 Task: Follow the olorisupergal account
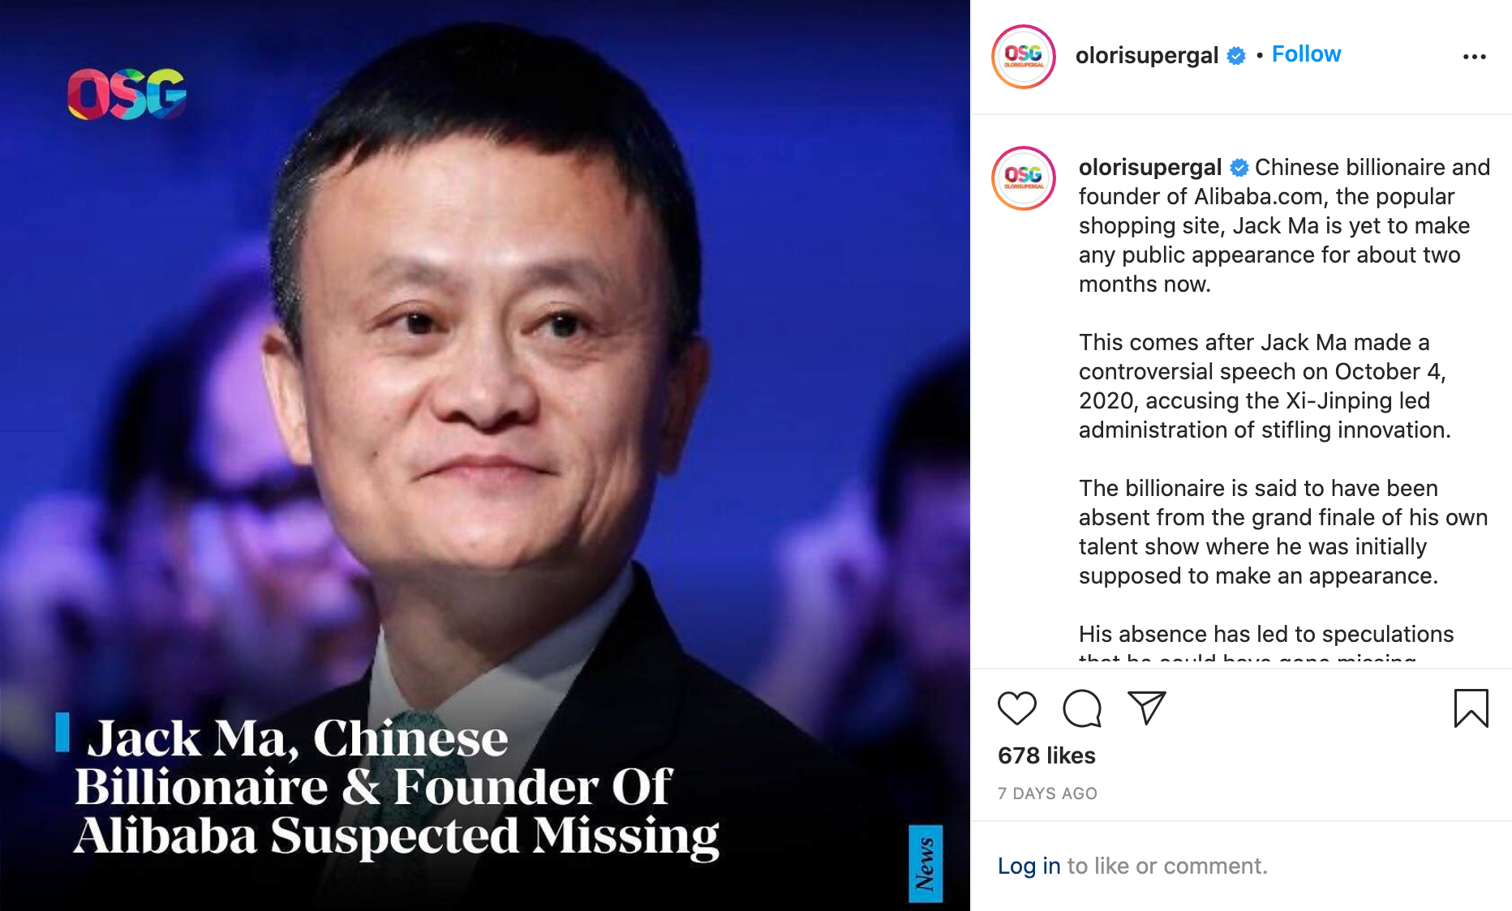[1306, 54]
